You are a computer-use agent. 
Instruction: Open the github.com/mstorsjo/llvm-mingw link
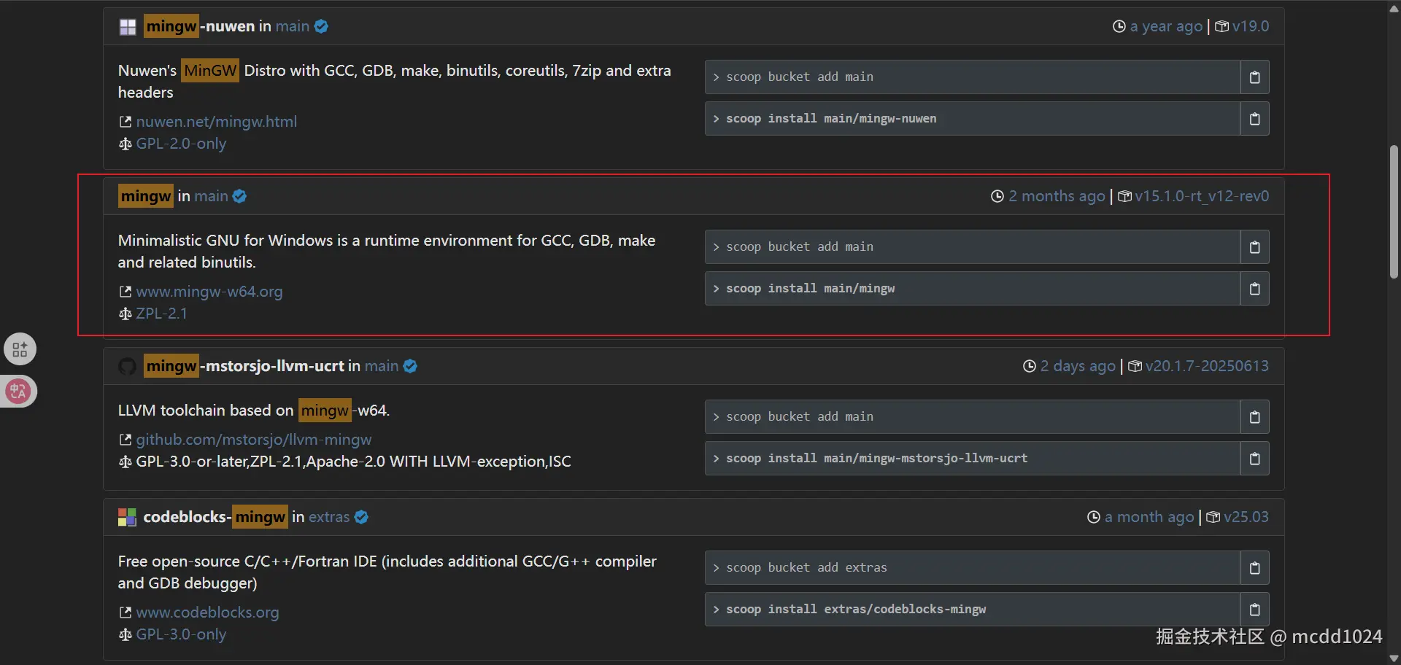253,440
